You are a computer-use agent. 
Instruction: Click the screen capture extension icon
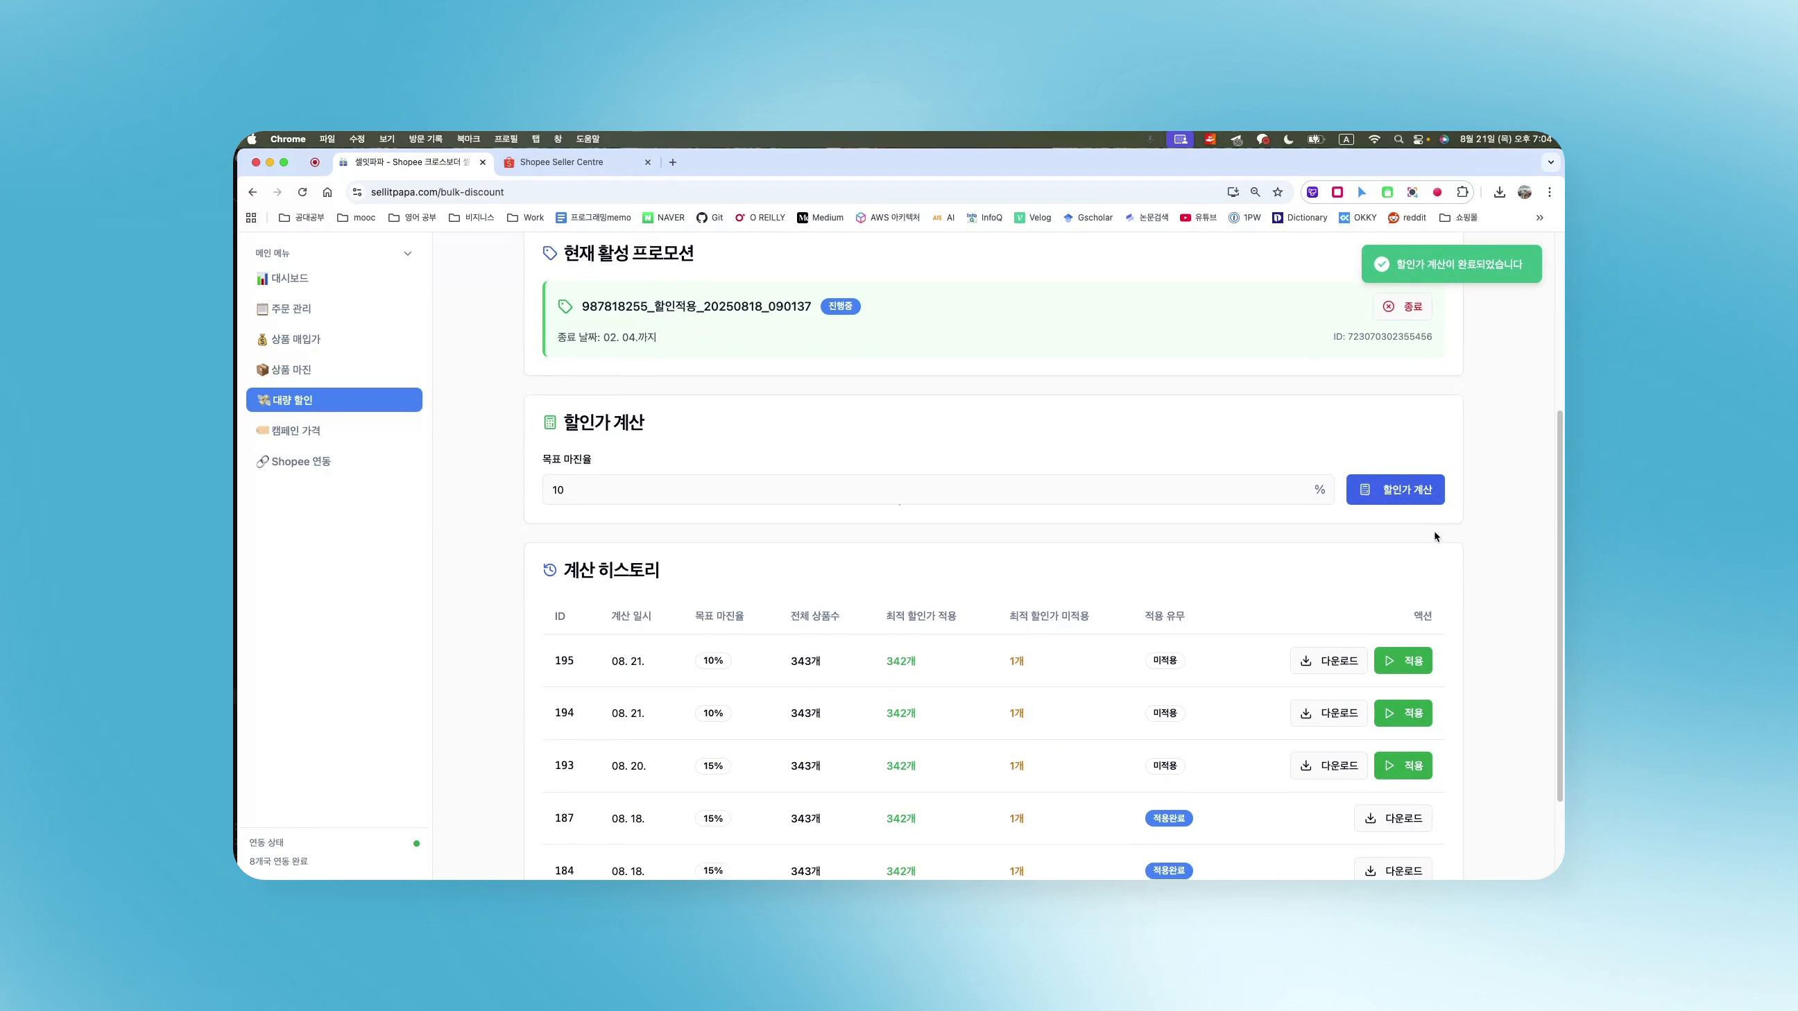[x=1412, y=192]
